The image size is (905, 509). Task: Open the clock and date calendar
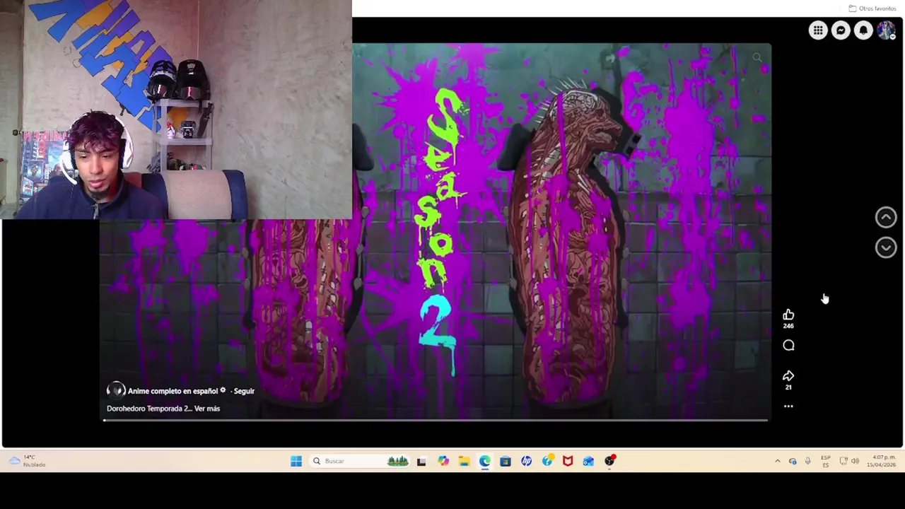tap(883, 461)
